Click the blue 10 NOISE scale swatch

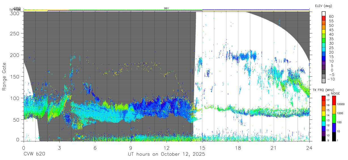click(334, 128)
